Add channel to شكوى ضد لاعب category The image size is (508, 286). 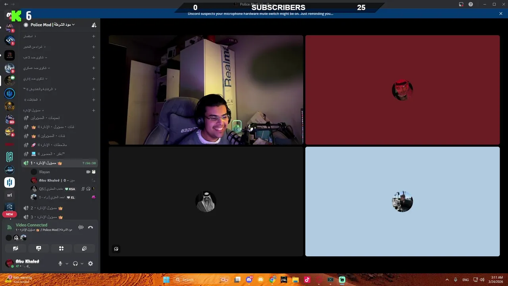click(x=94, y=57)
